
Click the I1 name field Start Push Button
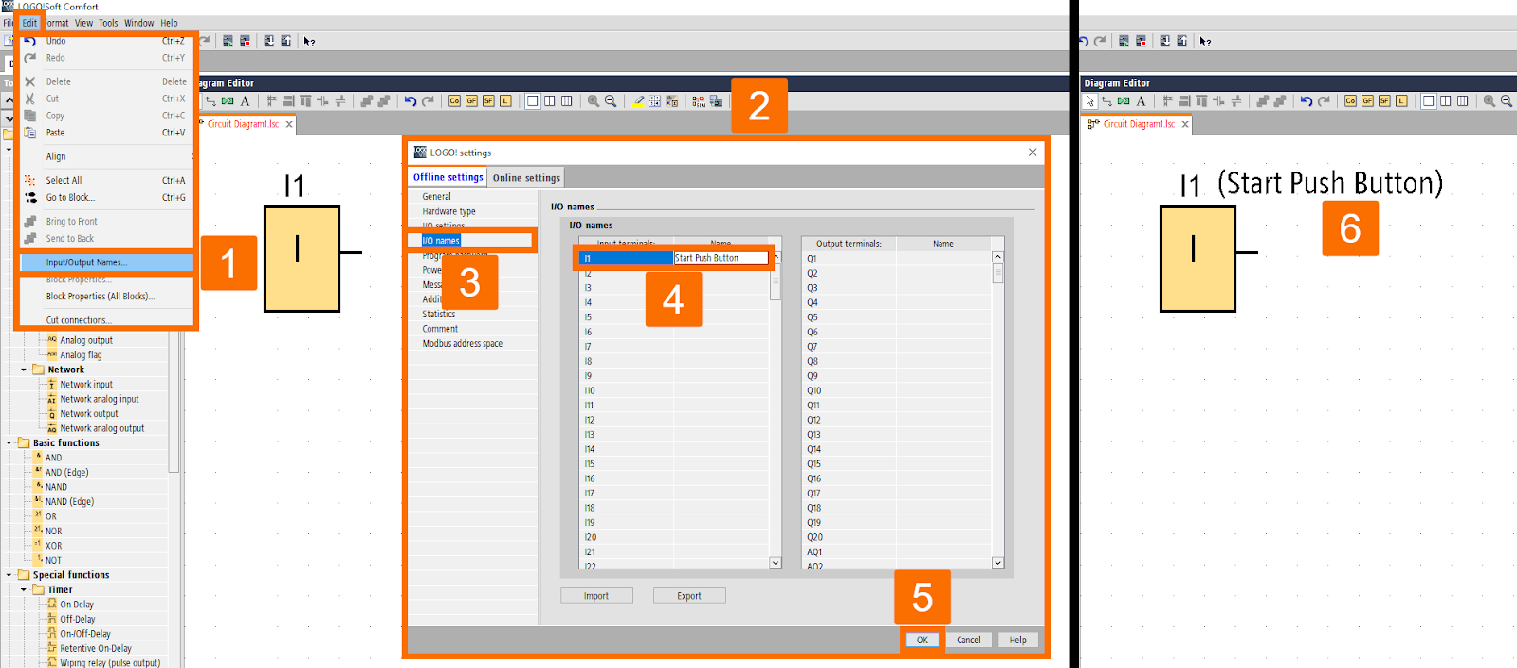point(721,258)
